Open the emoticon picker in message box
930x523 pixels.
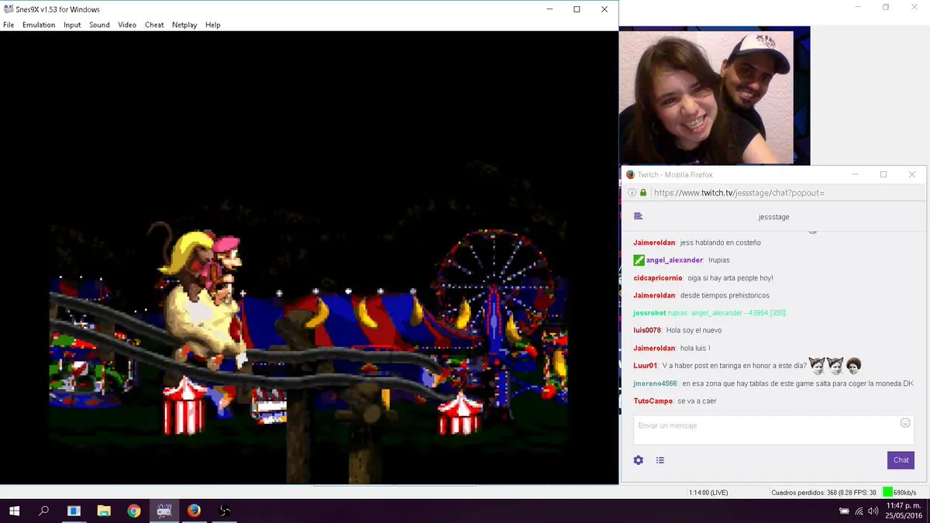tap(905, 423)
